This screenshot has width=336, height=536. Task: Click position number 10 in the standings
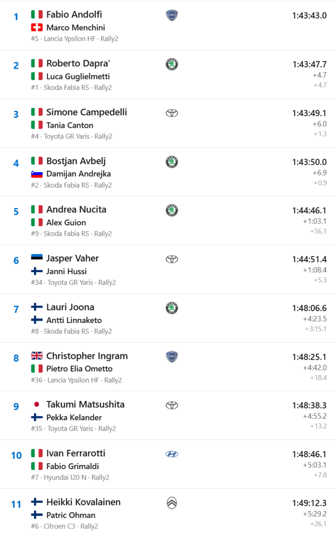click(x=16, y=455)
